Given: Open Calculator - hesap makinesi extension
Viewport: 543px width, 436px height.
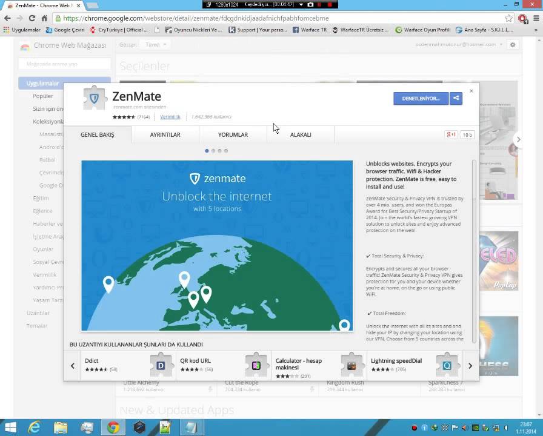Looking at the screenshot, I should tap(319, 365).
